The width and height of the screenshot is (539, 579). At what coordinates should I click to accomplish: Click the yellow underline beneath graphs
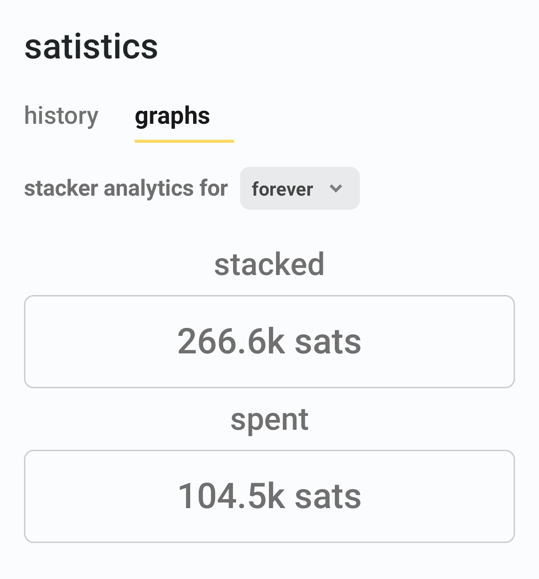184,141
